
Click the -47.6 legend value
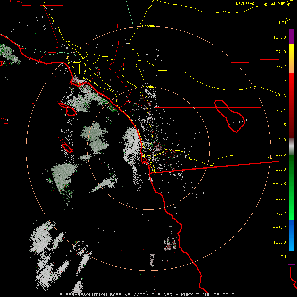pos(280,184)
